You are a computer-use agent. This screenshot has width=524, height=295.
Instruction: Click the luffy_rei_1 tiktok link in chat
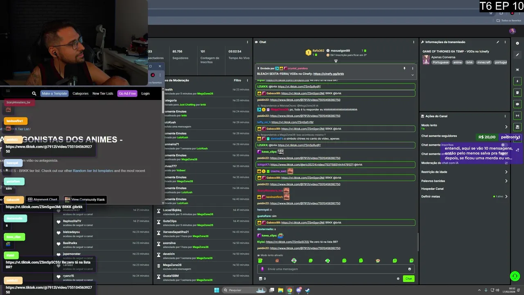pos(292,122)
